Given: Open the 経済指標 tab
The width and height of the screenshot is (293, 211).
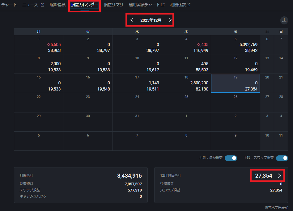Looking at the screenshot, I should pos(57,5).
